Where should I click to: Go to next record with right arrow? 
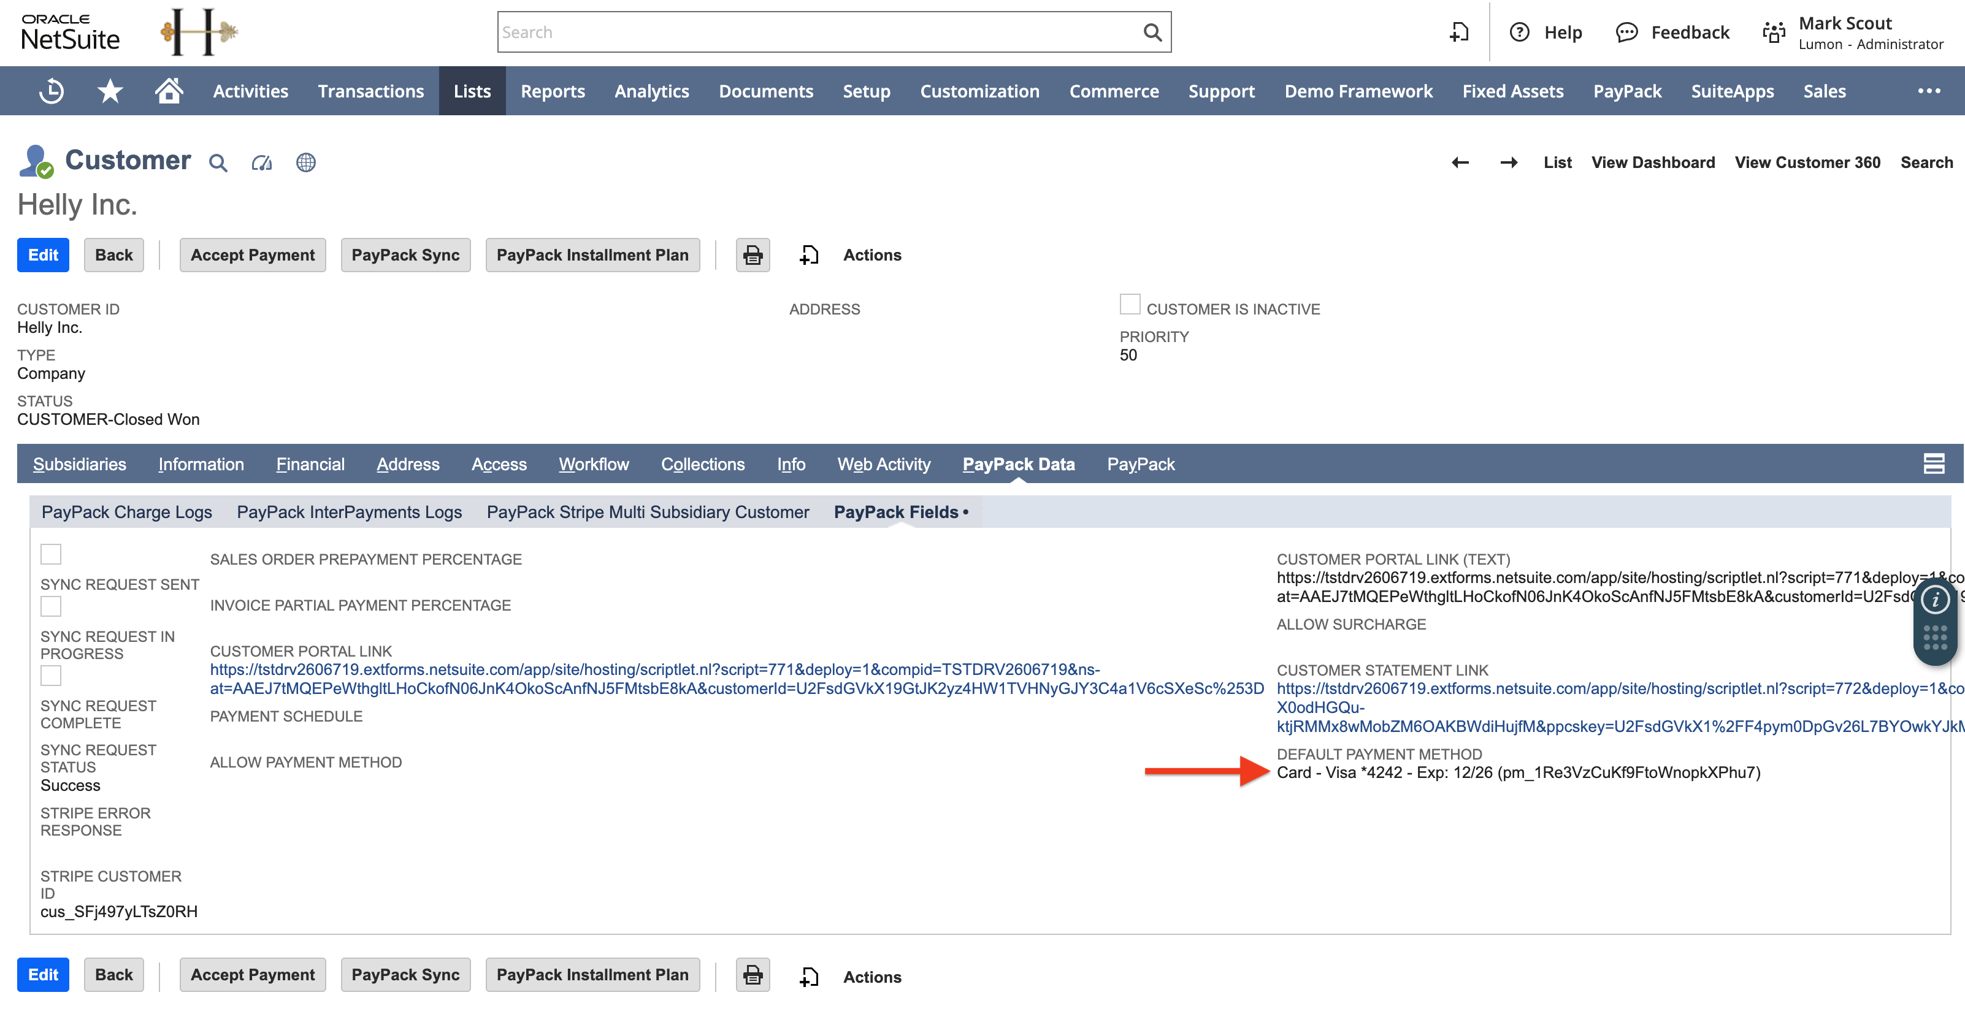point(1508,162)
